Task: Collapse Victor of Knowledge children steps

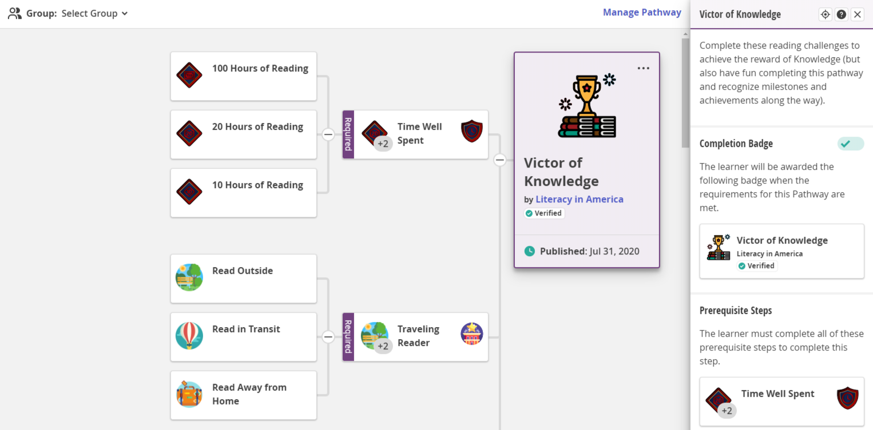Action: pos(499,161)
